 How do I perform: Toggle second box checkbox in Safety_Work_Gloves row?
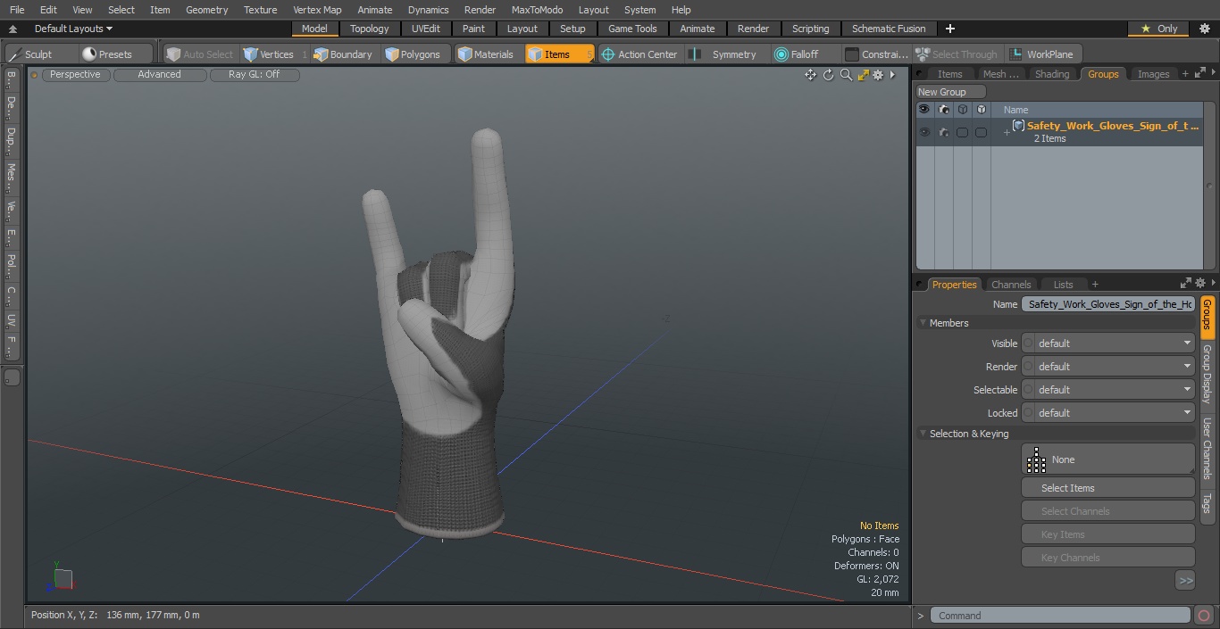(x=981, y=132)
